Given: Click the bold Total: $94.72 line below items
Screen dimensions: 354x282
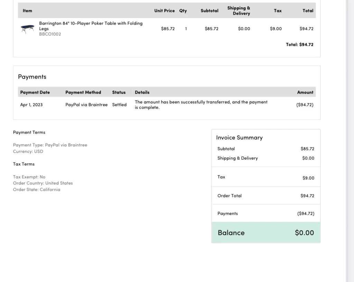Looking at the screenshot, I should 299,45.
